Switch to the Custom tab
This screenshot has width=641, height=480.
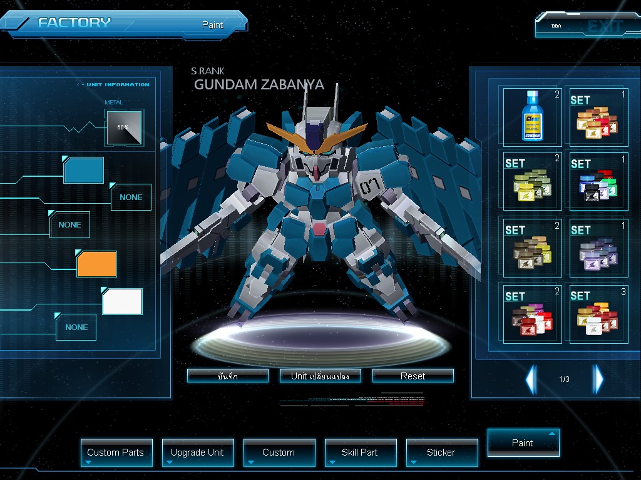click(279, 452)
